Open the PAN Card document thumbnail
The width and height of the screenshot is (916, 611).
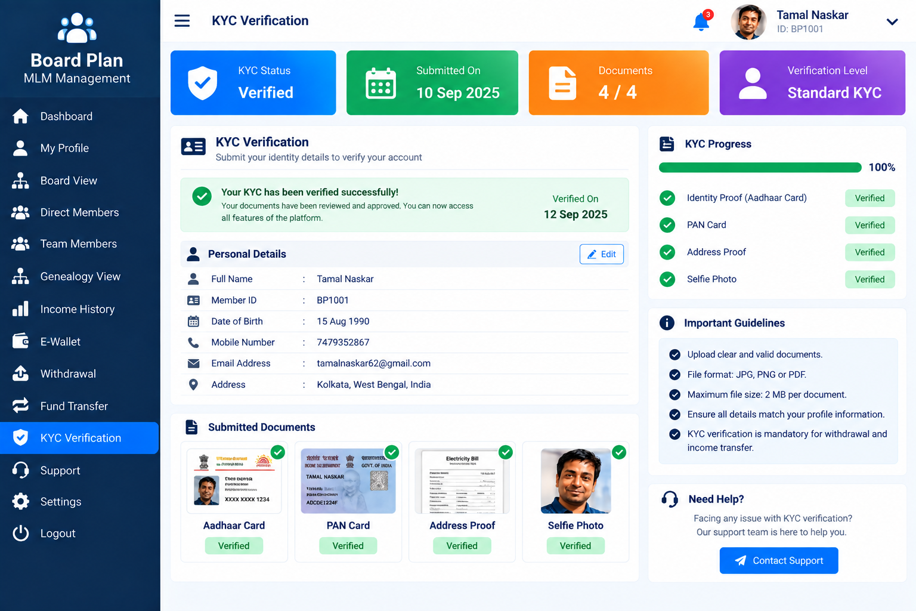[x=348, y=481]
